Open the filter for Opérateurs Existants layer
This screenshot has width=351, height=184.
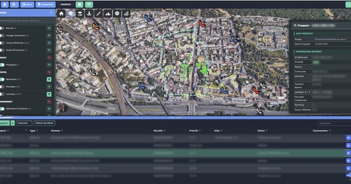(49, 109)
